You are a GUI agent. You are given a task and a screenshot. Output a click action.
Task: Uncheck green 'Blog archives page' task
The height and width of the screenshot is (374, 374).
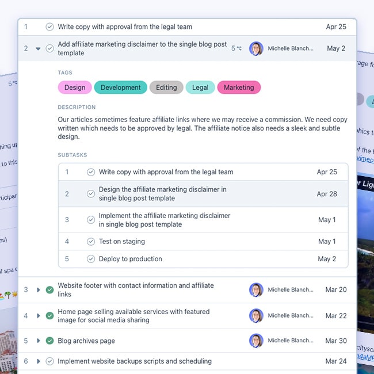[x=49, y=341]
